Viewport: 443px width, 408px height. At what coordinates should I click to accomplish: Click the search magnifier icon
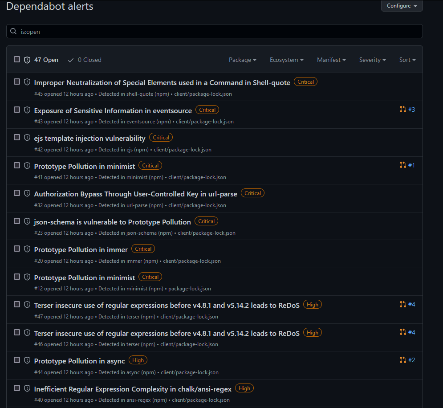coord(13,31)
